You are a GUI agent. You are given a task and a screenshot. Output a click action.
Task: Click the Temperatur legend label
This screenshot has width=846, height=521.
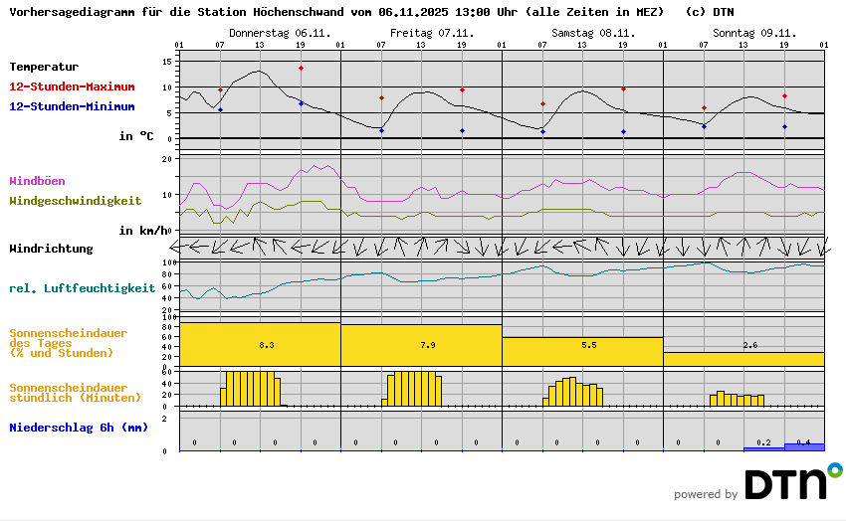[44, 67]
